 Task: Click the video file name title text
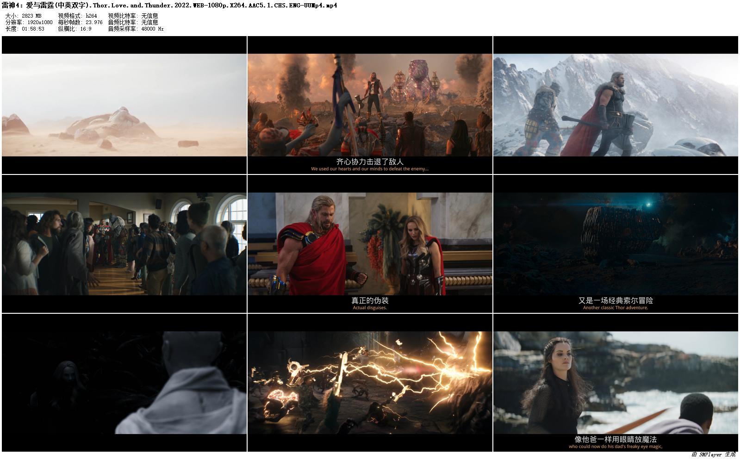click(x=169, y=6)
